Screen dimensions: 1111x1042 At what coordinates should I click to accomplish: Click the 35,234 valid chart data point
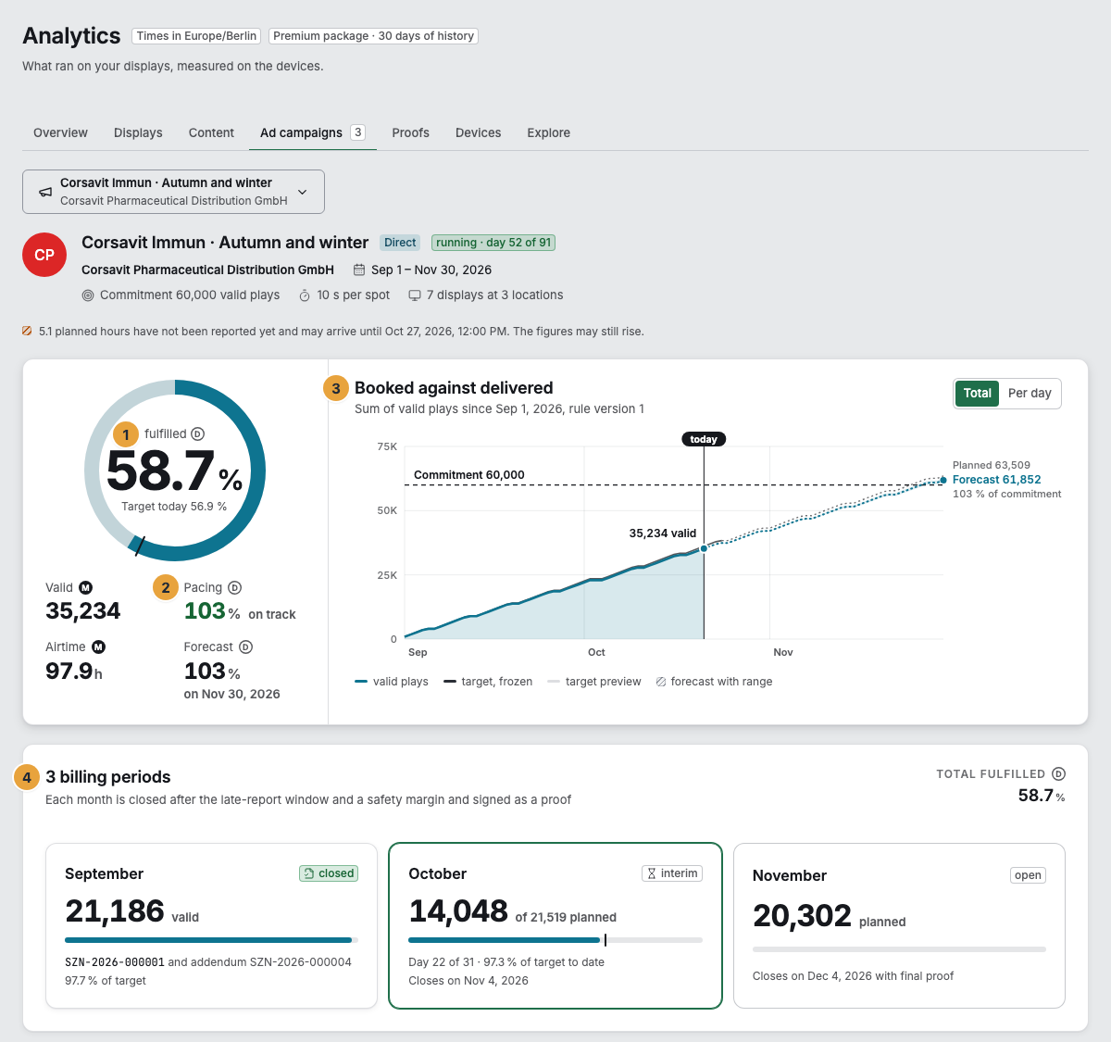704,548
